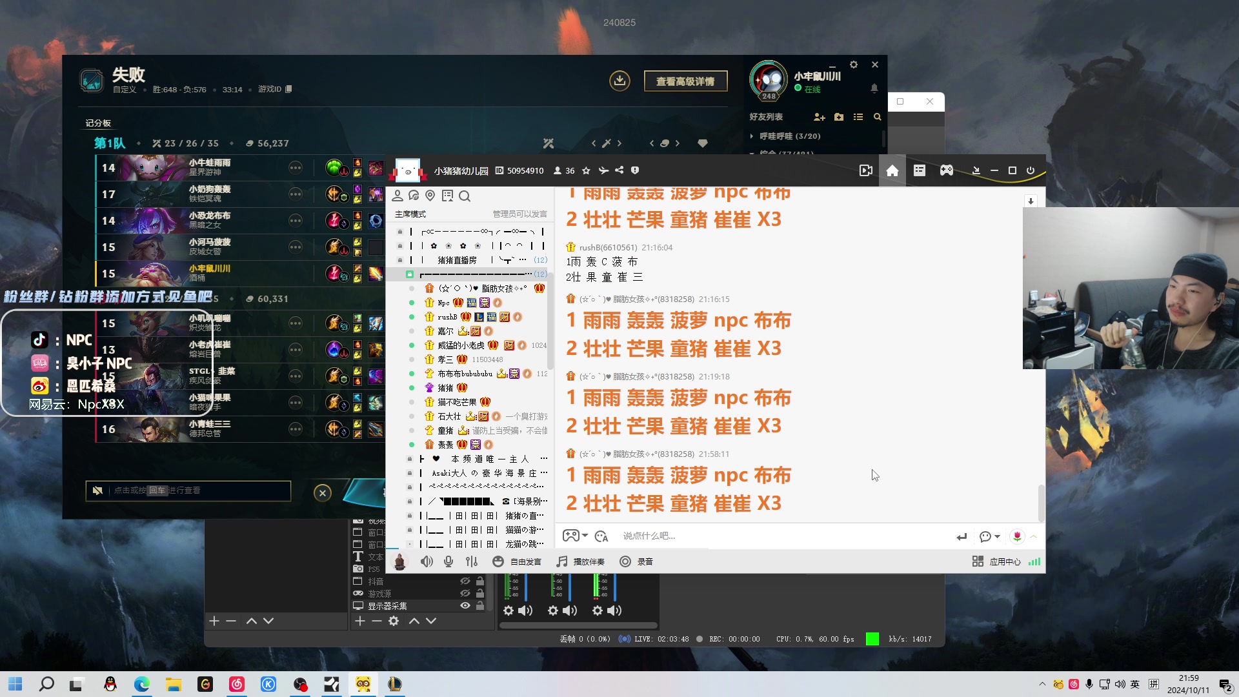Open game emoji dropdown in chat bar
This screenshot has width=1239, height=697.
574,536
